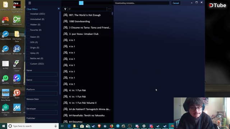
Task: Click the taskbar search box
Action: [x=33, y=126]
